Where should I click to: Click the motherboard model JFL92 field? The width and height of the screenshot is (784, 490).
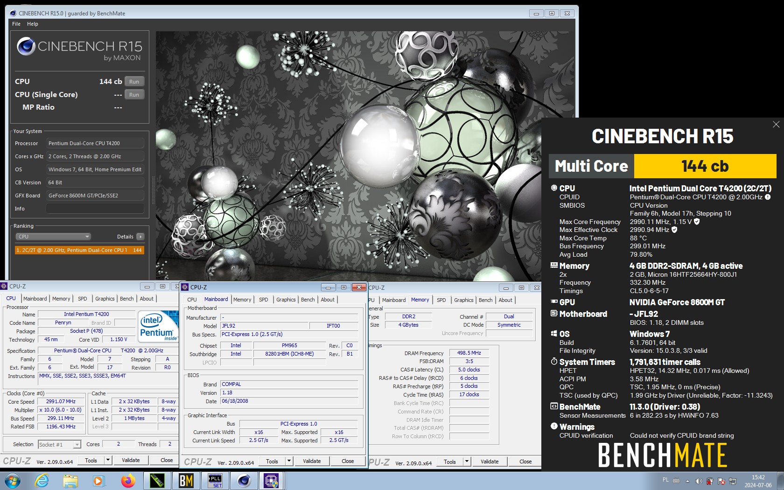264,326
